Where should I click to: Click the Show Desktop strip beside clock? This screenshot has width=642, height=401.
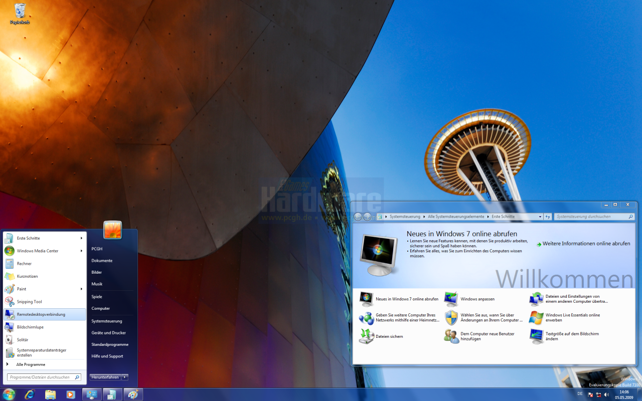click(639, 394)
